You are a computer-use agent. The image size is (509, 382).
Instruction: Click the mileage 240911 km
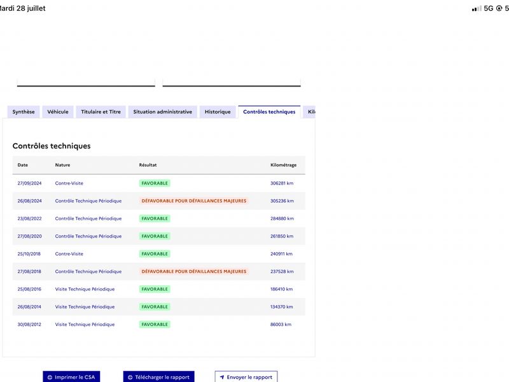pos(281,253)
